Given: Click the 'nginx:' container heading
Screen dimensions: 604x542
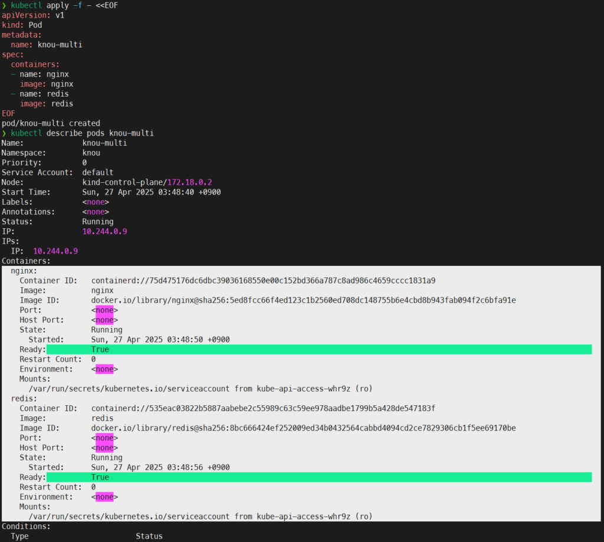Looking at the screenshot, I should tap(24, 271).
